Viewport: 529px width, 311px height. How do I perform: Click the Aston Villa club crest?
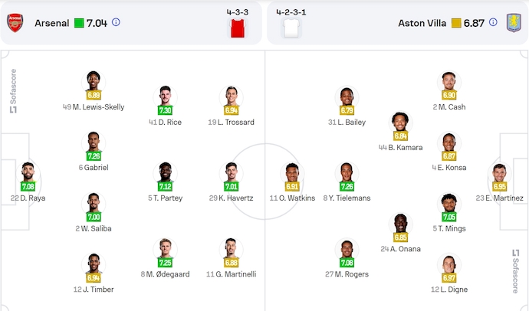click(513, 23)
